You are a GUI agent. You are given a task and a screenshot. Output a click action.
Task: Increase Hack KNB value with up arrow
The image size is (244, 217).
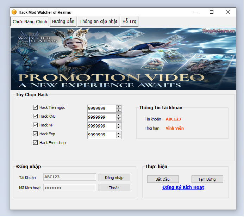(x=118, y=116)
